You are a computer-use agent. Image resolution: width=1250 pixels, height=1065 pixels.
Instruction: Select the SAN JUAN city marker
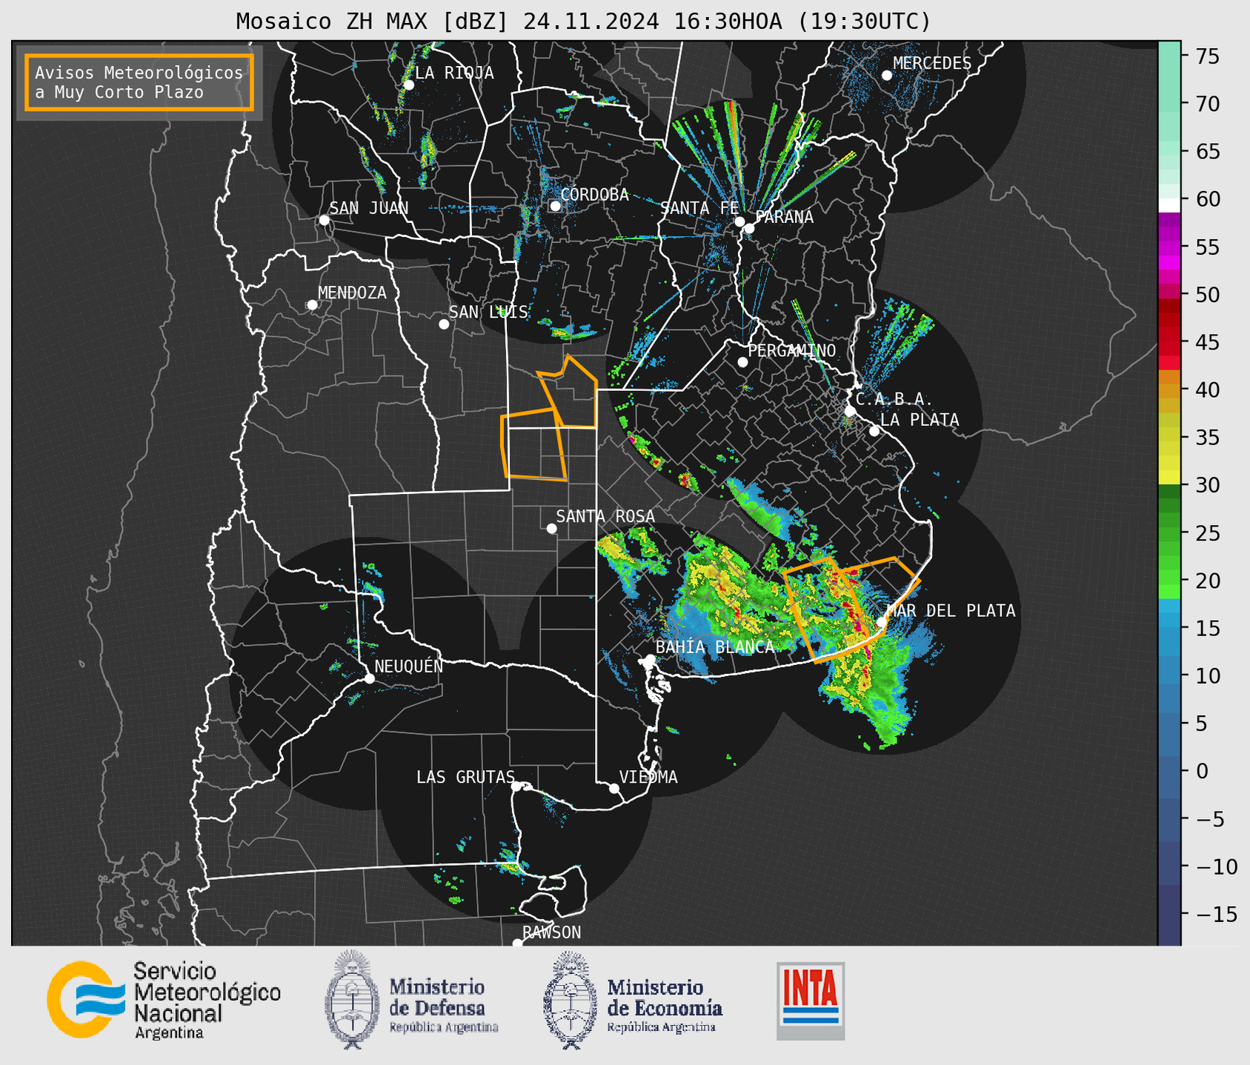point(324,220)
